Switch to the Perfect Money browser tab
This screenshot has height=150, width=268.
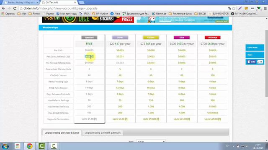21,2
